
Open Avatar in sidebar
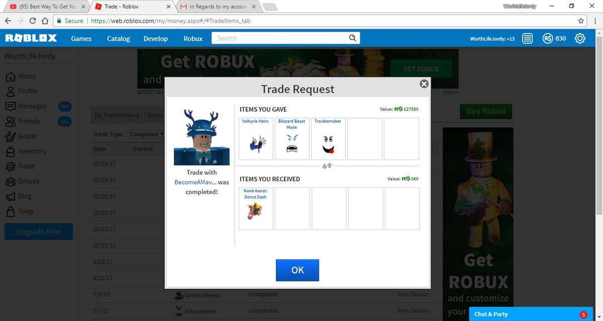(21, 136)
